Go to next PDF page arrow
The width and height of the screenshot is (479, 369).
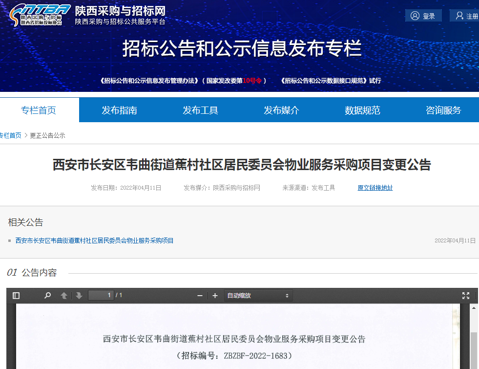[x=79, y=296]
